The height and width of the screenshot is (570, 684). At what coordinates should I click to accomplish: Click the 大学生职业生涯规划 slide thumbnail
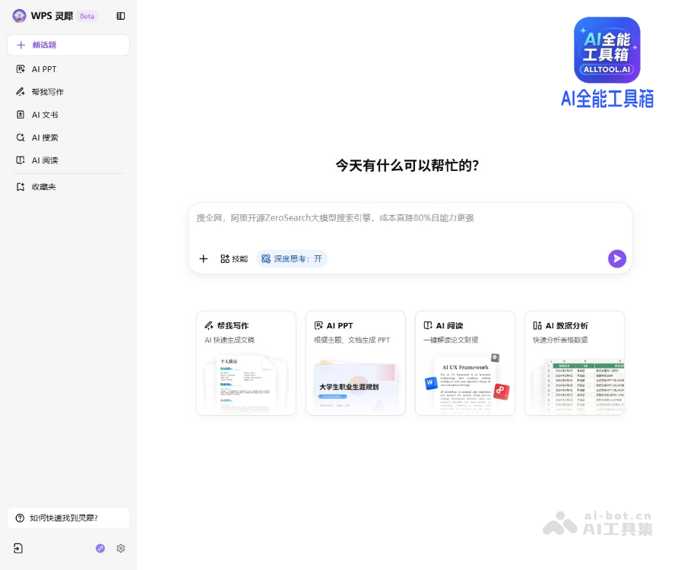click(x=356, y=387)
